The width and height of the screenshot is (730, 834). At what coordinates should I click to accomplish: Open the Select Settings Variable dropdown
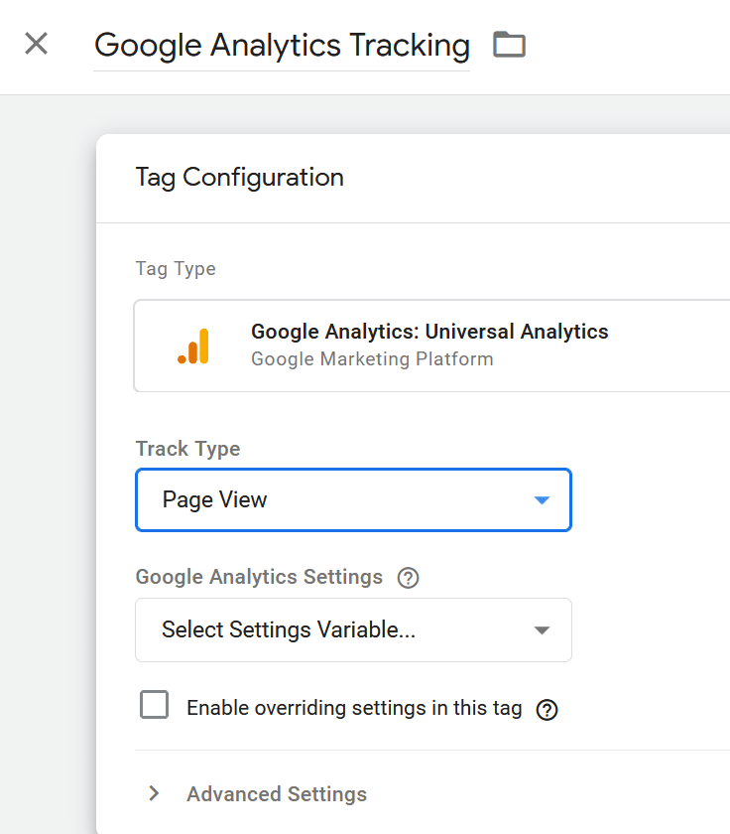coord(353,629)
